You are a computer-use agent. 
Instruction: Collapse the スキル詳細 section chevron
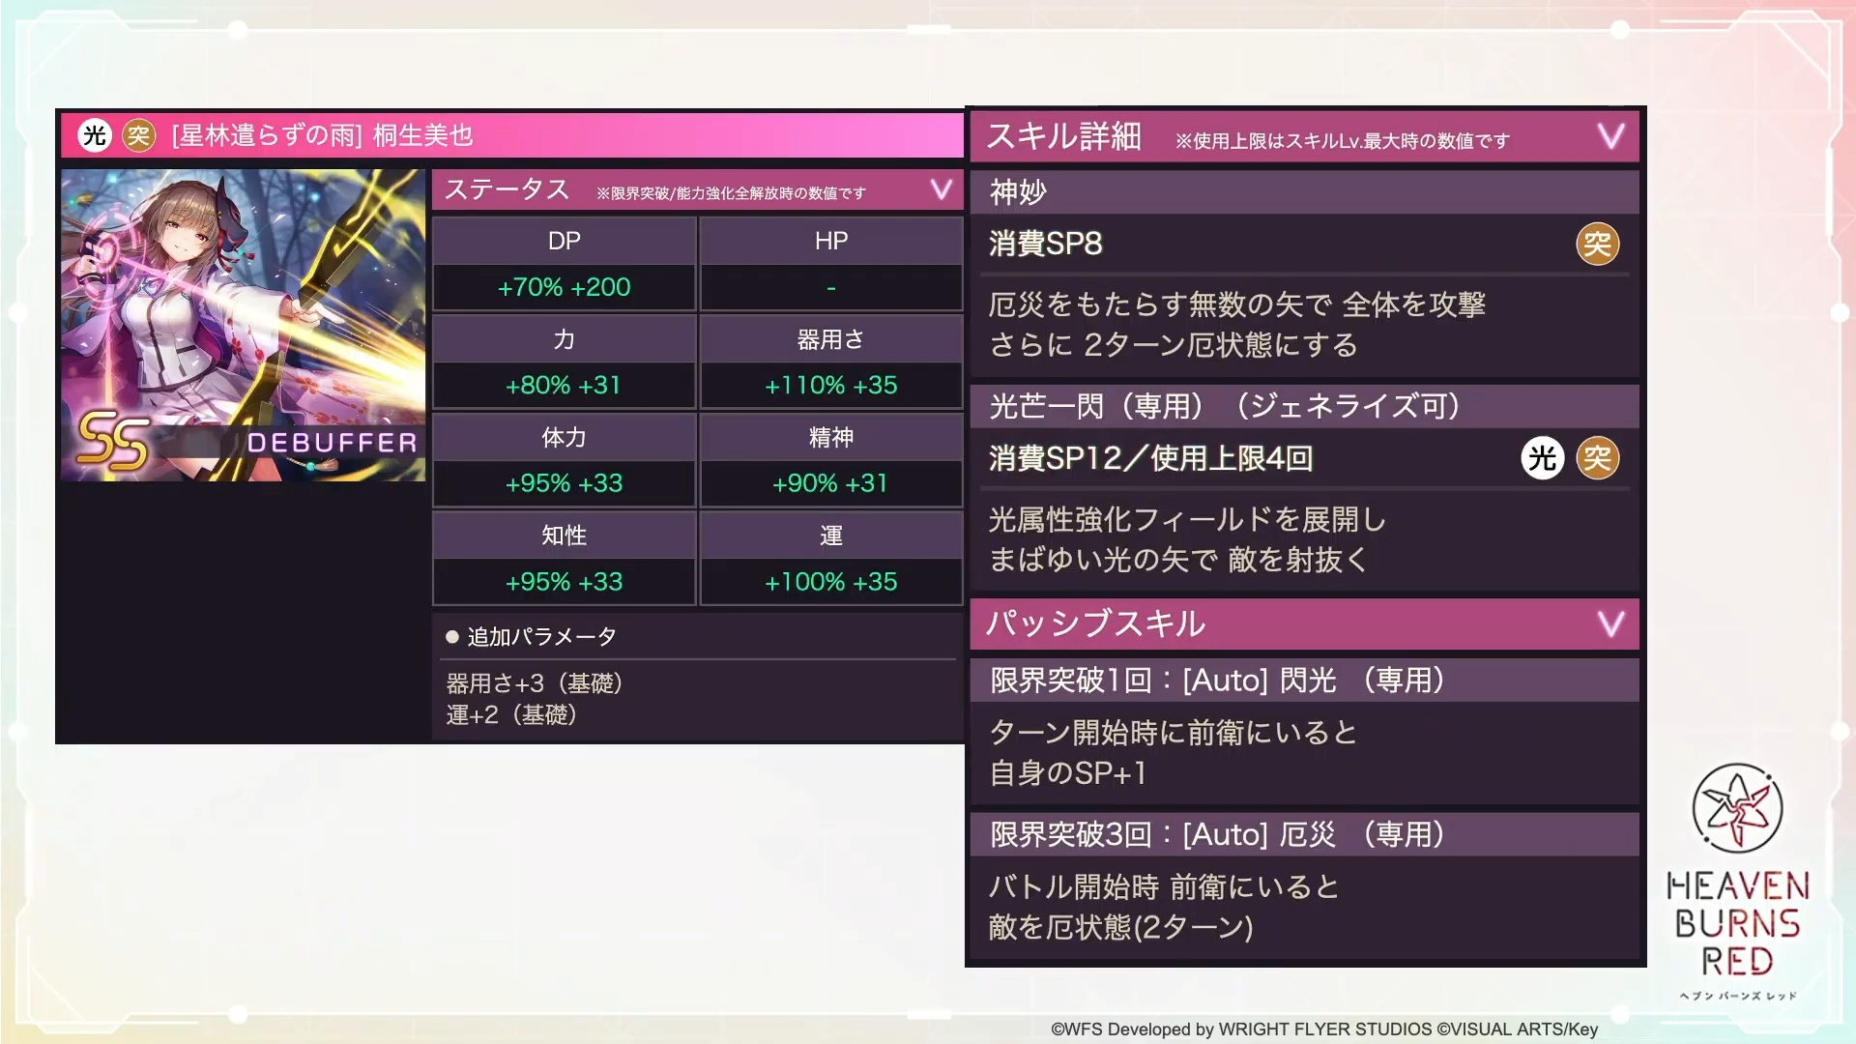coord(1610,136)
